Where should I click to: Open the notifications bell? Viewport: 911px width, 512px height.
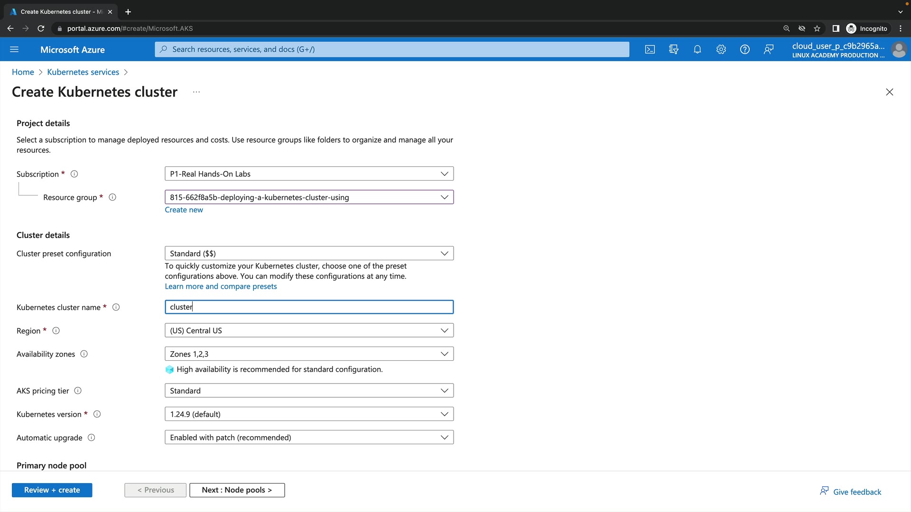tap(697, 49)
